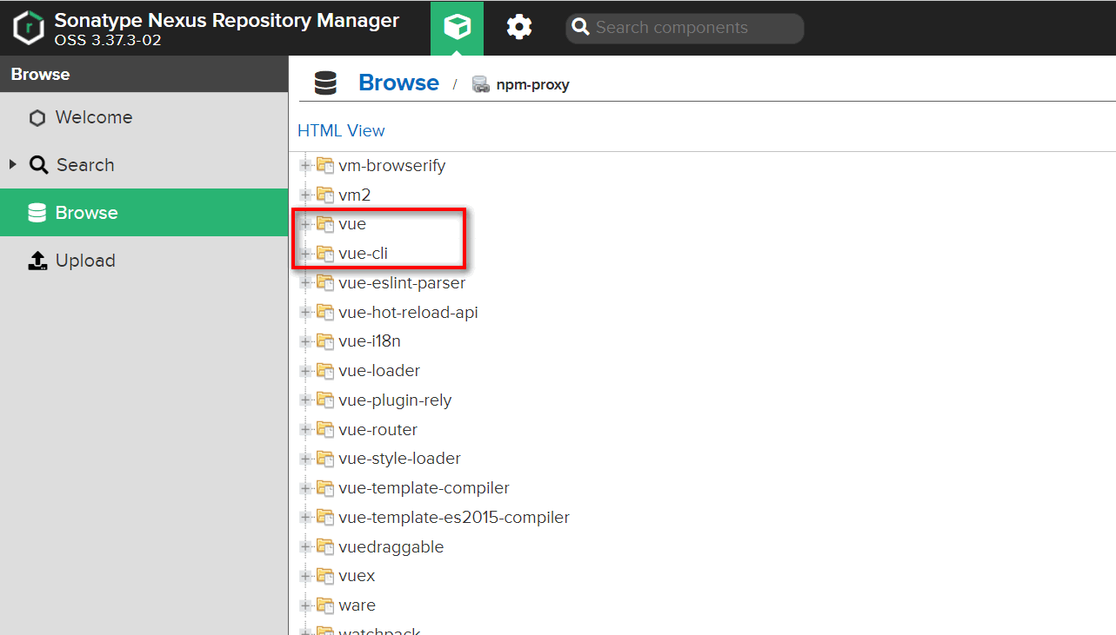The image size is (1116, 635).
Task: Select the Browse item in the sidebar
Action: pyautogui.click(x=144, y=213)
